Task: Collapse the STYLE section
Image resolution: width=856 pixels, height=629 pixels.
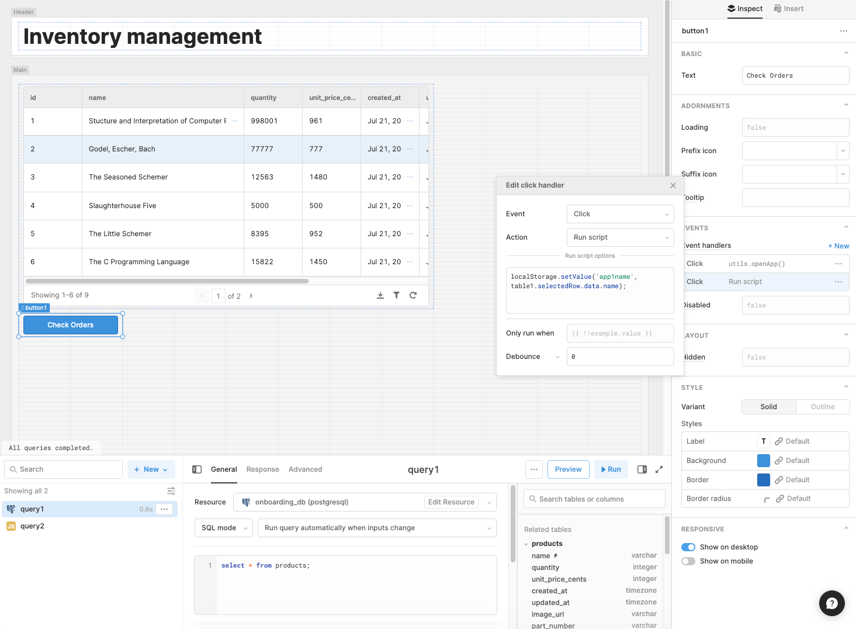Action: tap(846, 387)
